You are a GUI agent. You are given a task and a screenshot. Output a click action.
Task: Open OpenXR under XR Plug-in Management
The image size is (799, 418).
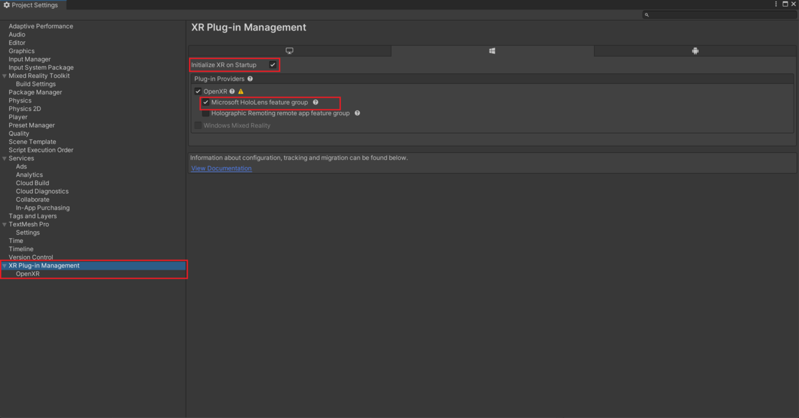[x=28, y=274]
